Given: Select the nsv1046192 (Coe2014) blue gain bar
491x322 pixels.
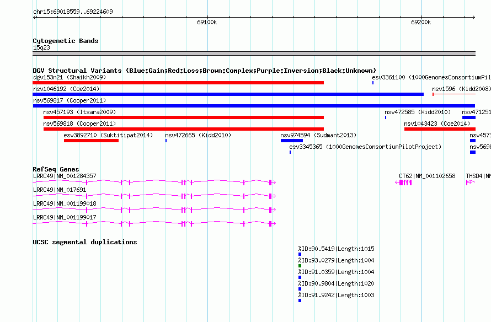Looking at the screenshot, I should 228,94.
